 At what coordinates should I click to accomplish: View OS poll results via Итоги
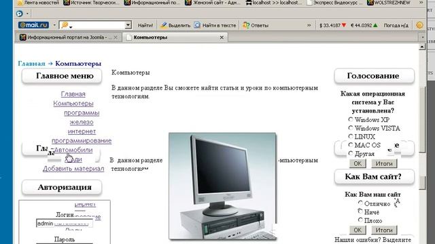click(384, 163)
